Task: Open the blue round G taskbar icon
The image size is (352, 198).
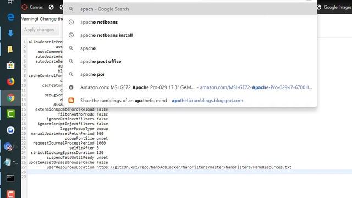Action: (x=10, y=130)
